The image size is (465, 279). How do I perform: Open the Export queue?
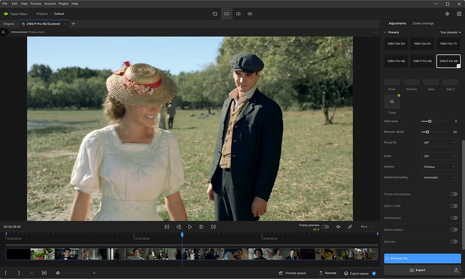(360, 274)
